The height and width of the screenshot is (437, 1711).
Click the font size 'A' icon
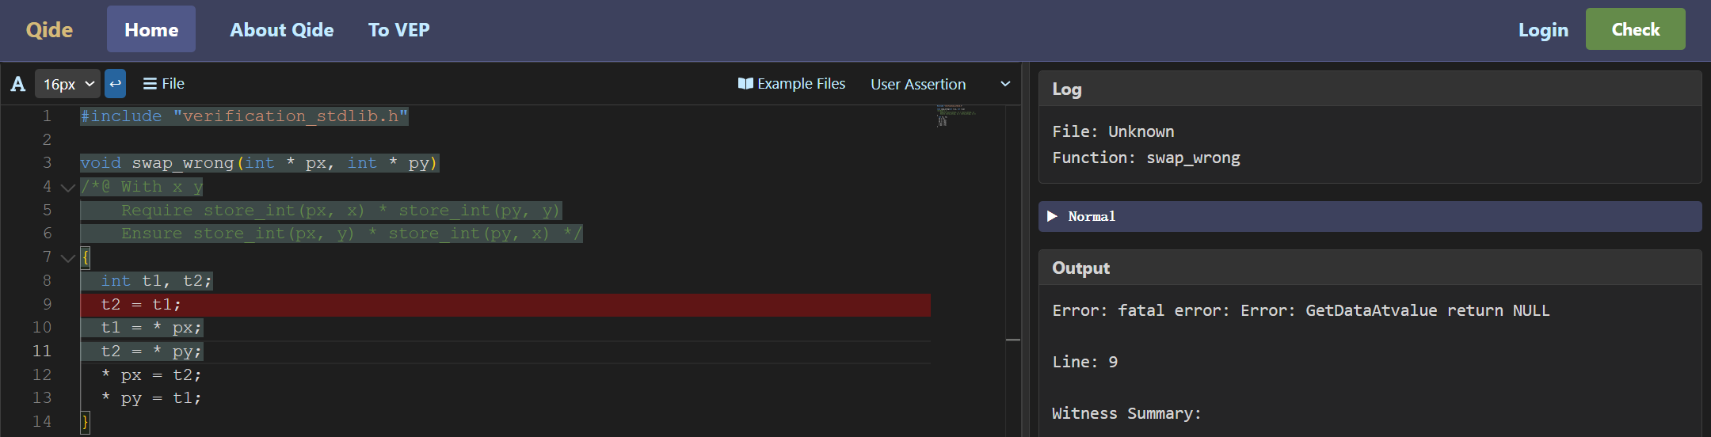[18, 84]
